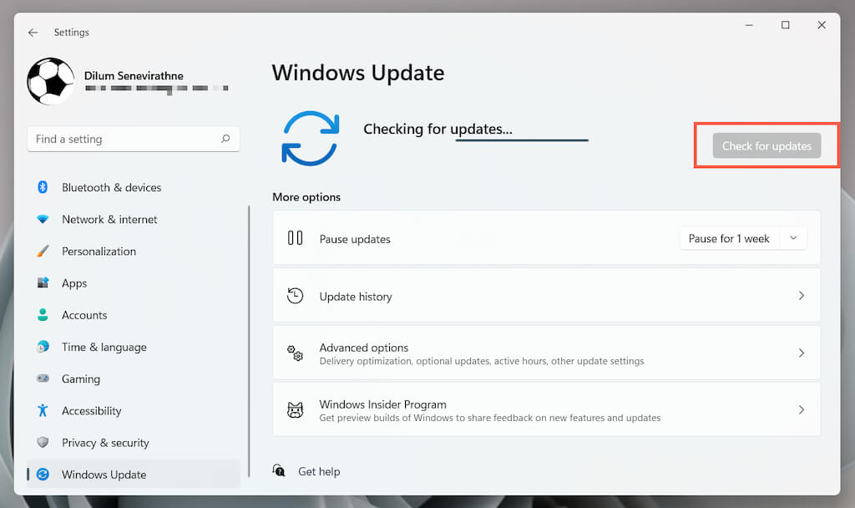Expand Update history chevron
855x508 pixels.
(801, 296)
